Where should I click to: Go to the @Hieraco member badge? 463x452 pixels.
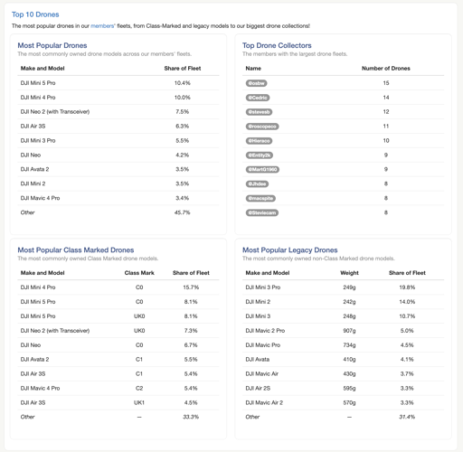(259, 141)
